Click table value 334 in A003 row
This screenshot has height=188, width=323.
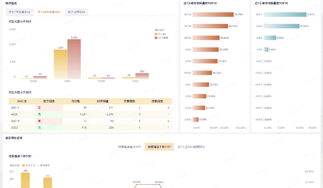coord(111,128)
